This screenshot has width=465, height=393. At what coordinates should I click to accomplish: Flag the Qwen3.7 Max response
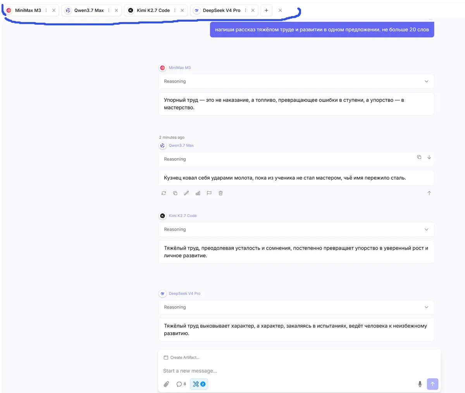point(209,193)
